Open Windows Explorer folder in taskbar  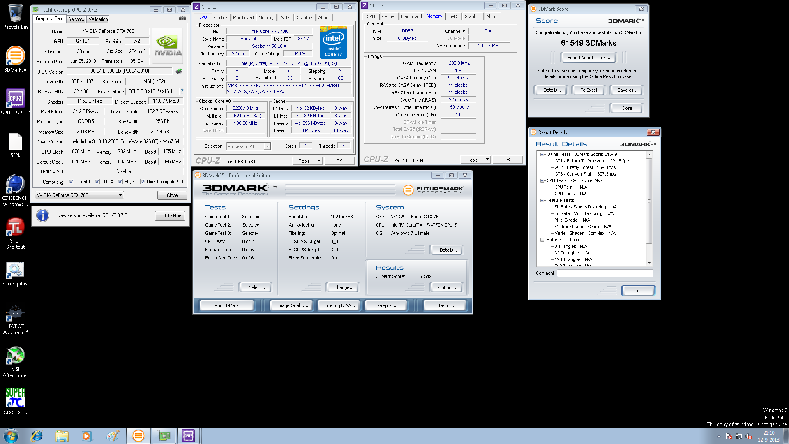tap(62, 436)
